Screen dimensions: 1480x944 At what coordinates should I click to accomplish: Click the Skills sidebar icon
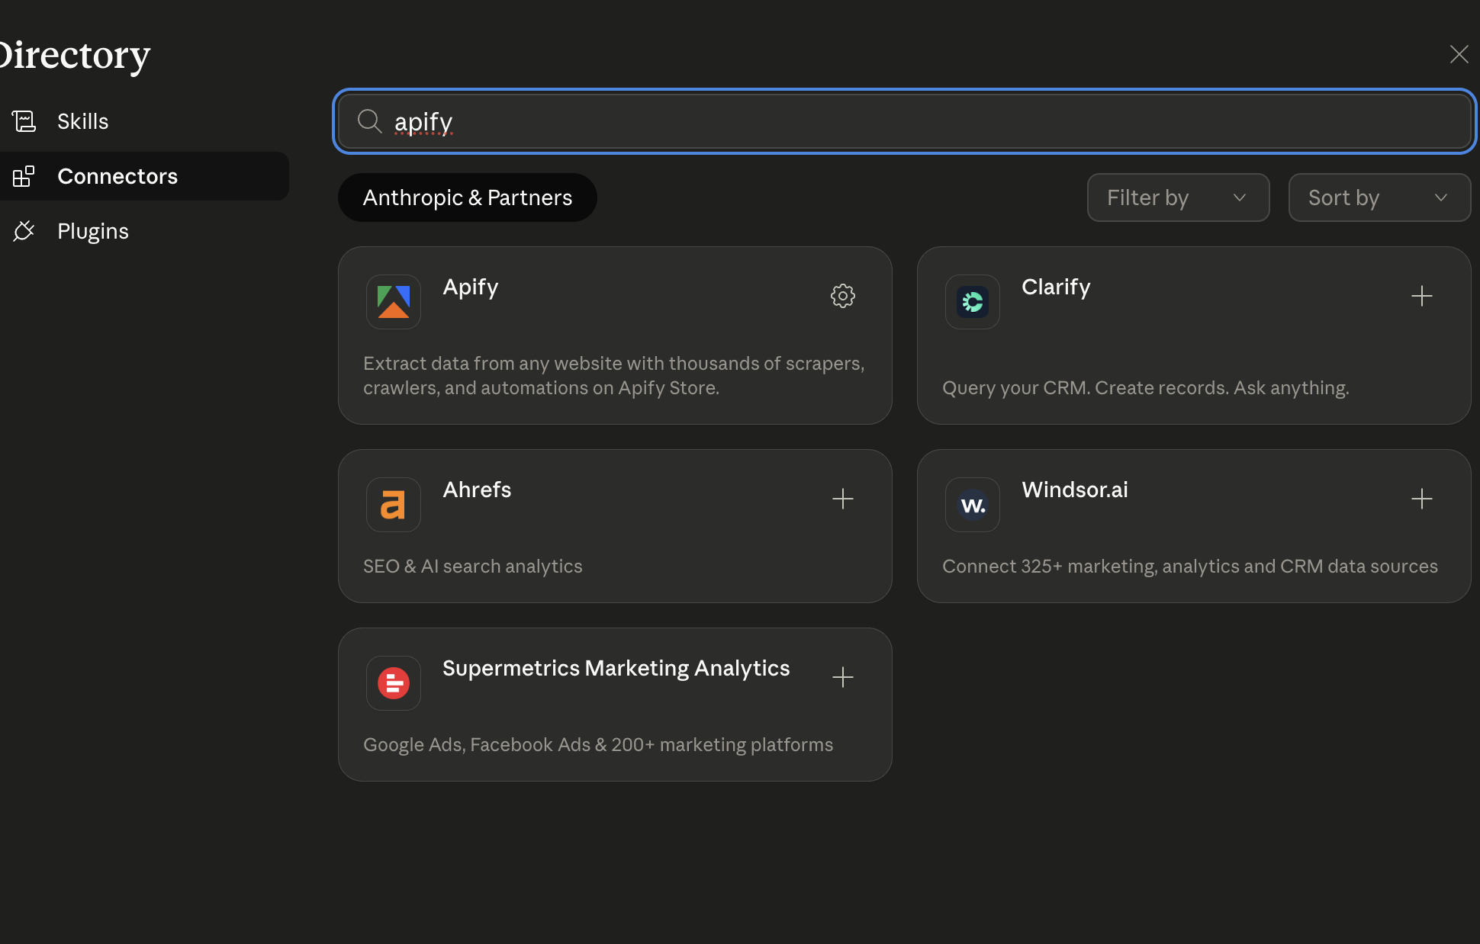click(x=24, y=121)
